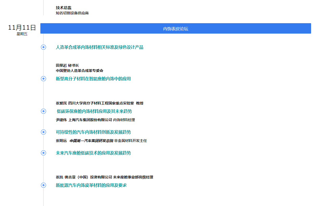Screen dimensions: 315x206
Task: Open session 新能源汽车内饰皮革材料的应用及要求
Action: tap(91, 185)
